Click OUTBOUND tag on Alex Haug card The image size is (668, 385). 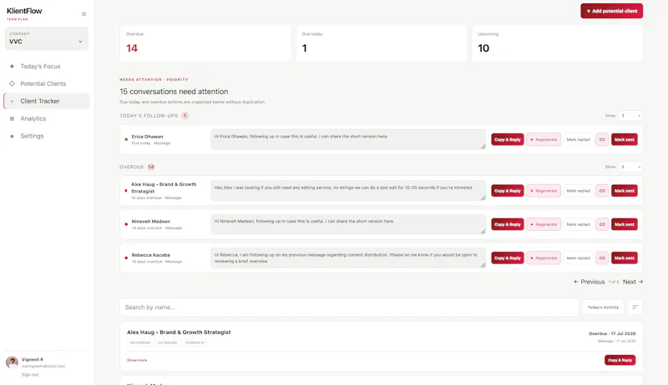pyautogui.click(x=168, y=342)
